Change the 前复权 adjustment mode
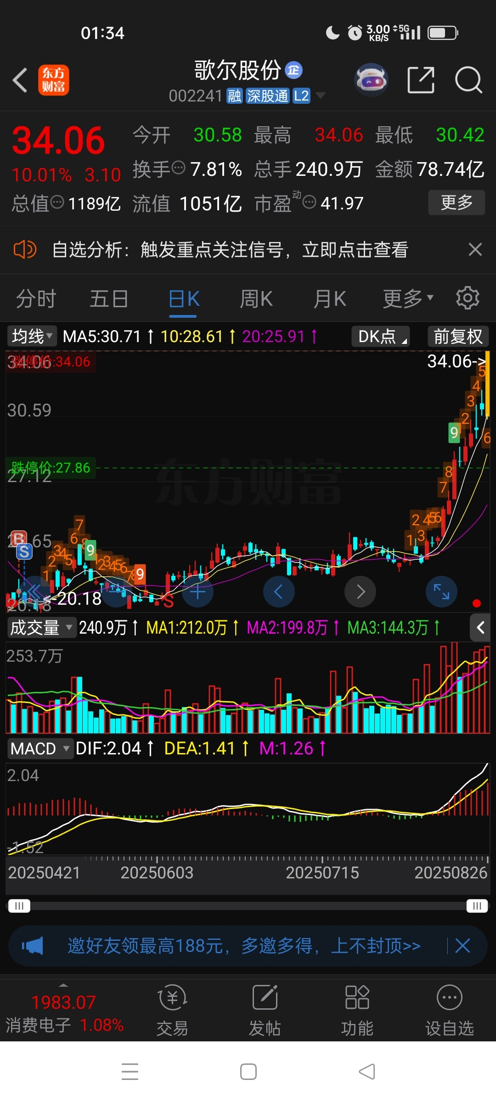Image resolution: width=496 pixels, height=1102 pixels. (458, 336)
